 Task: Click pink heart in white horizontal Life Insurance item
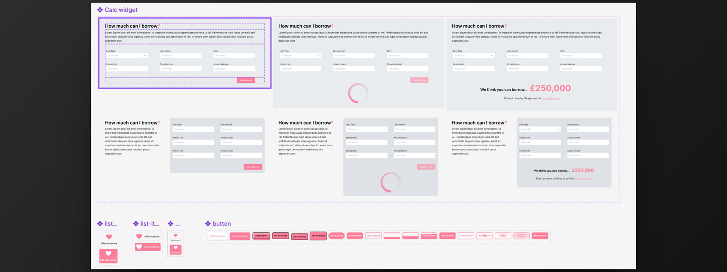[x=139, y=236]
